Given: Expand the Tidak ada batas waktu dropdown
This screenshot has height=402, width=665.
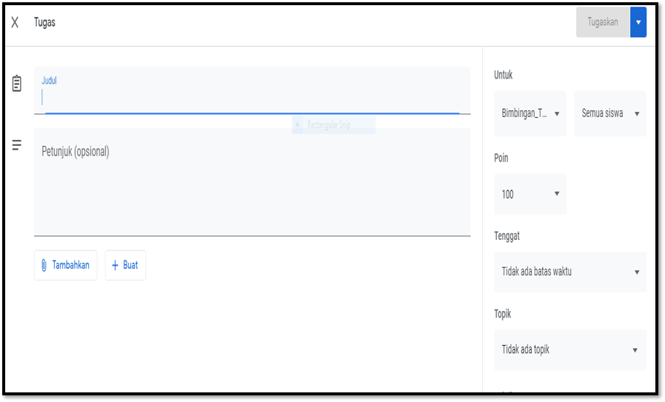Looking at the screenshot, I should click(570, 272).
